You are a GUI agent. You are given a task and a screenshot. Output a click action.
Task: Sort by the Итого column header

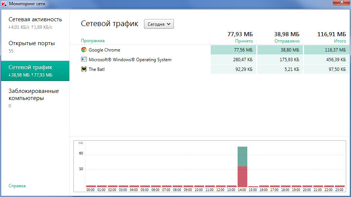click(x=340, y=41)
